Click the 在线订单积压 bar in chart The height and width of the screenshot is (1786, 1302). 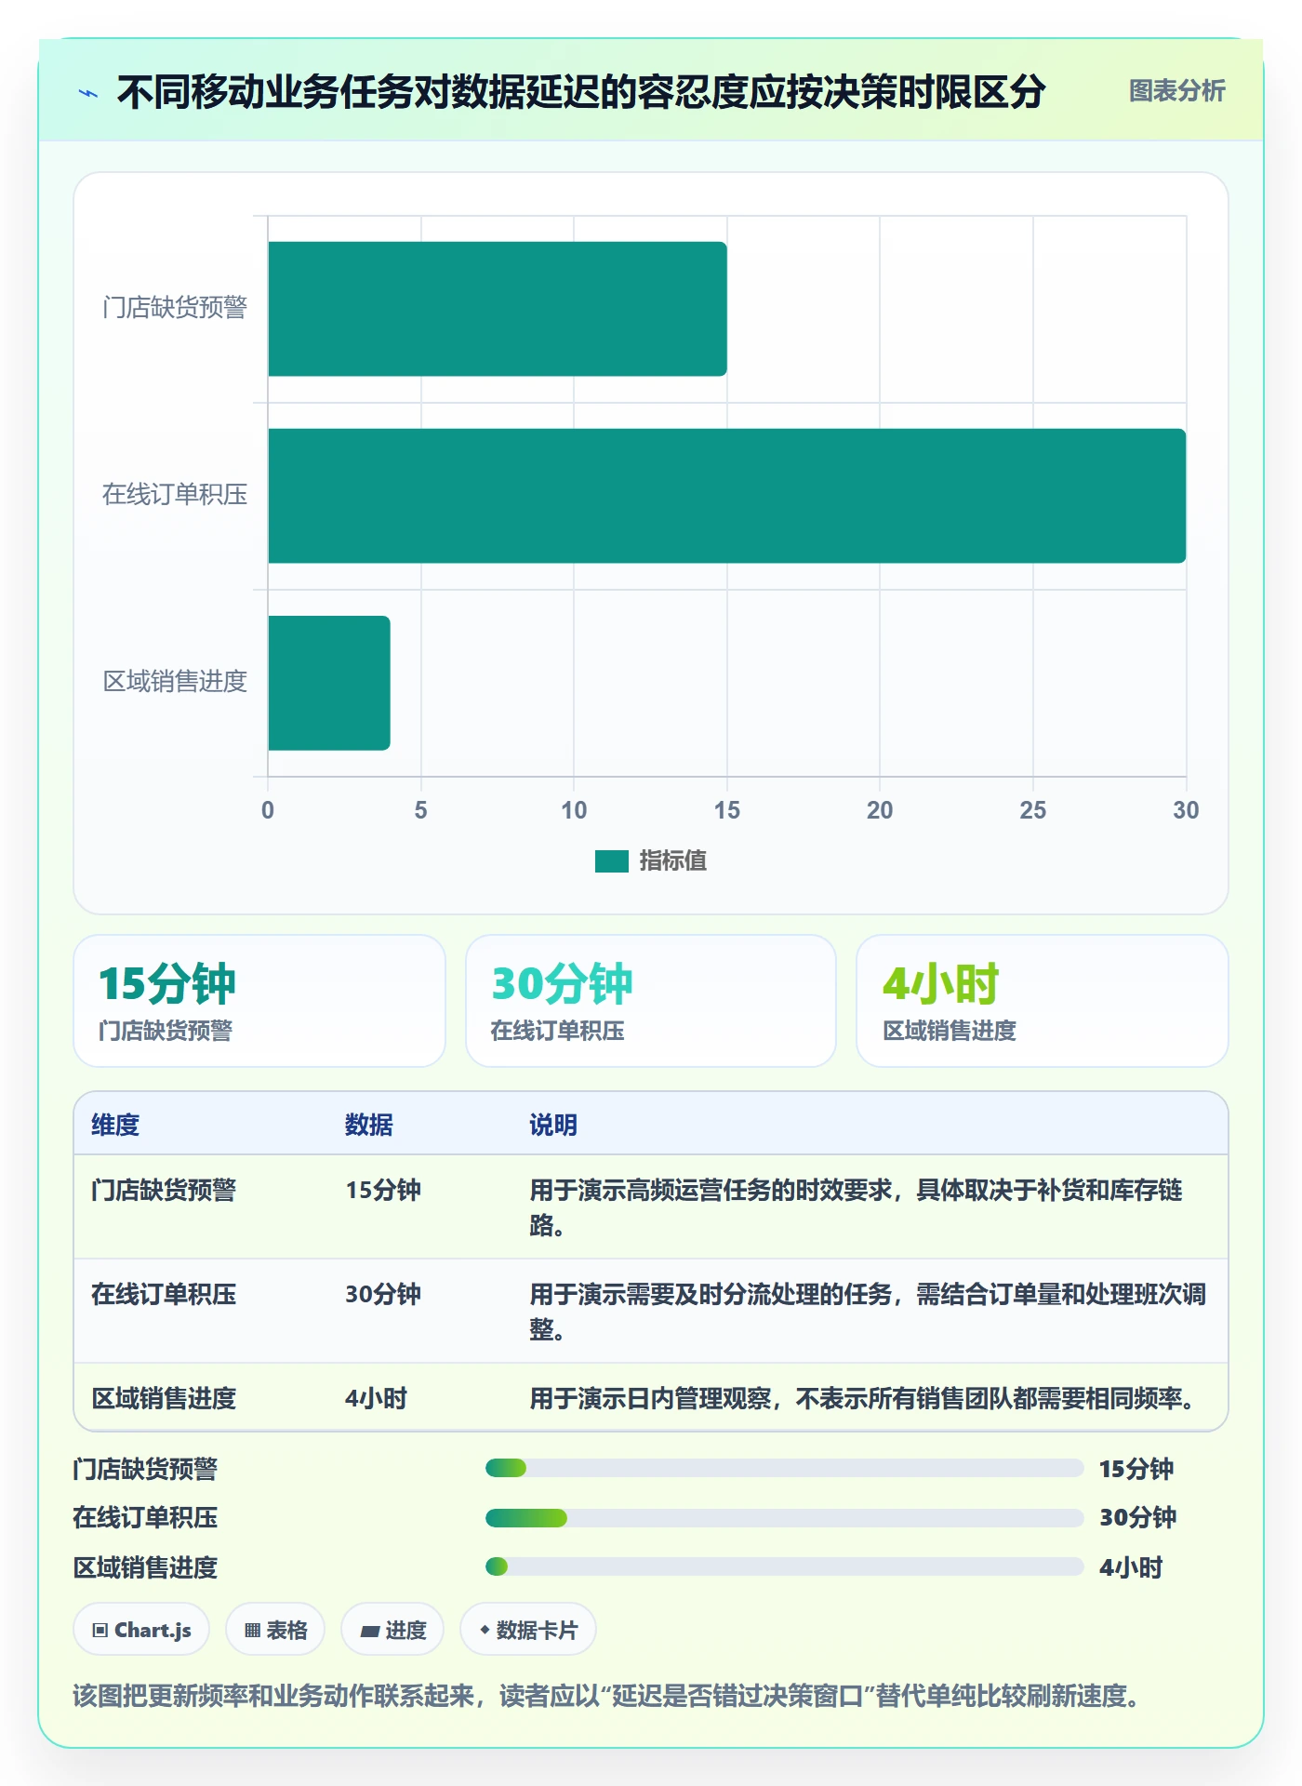click(727, 496)
